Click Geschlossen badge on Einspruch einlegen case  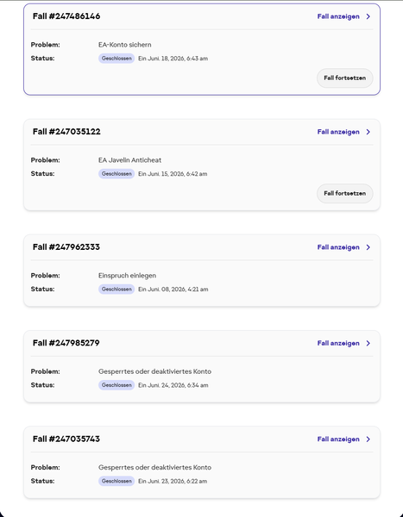click(x=116, y=290)
